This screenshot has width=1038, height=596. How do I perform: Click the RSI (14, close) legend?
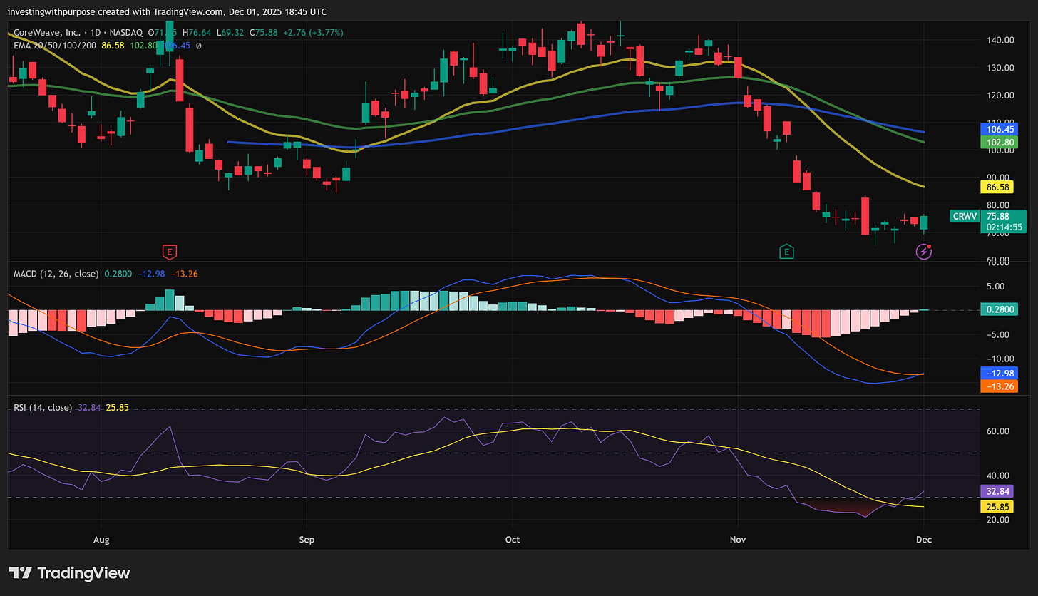click(43, 408)
